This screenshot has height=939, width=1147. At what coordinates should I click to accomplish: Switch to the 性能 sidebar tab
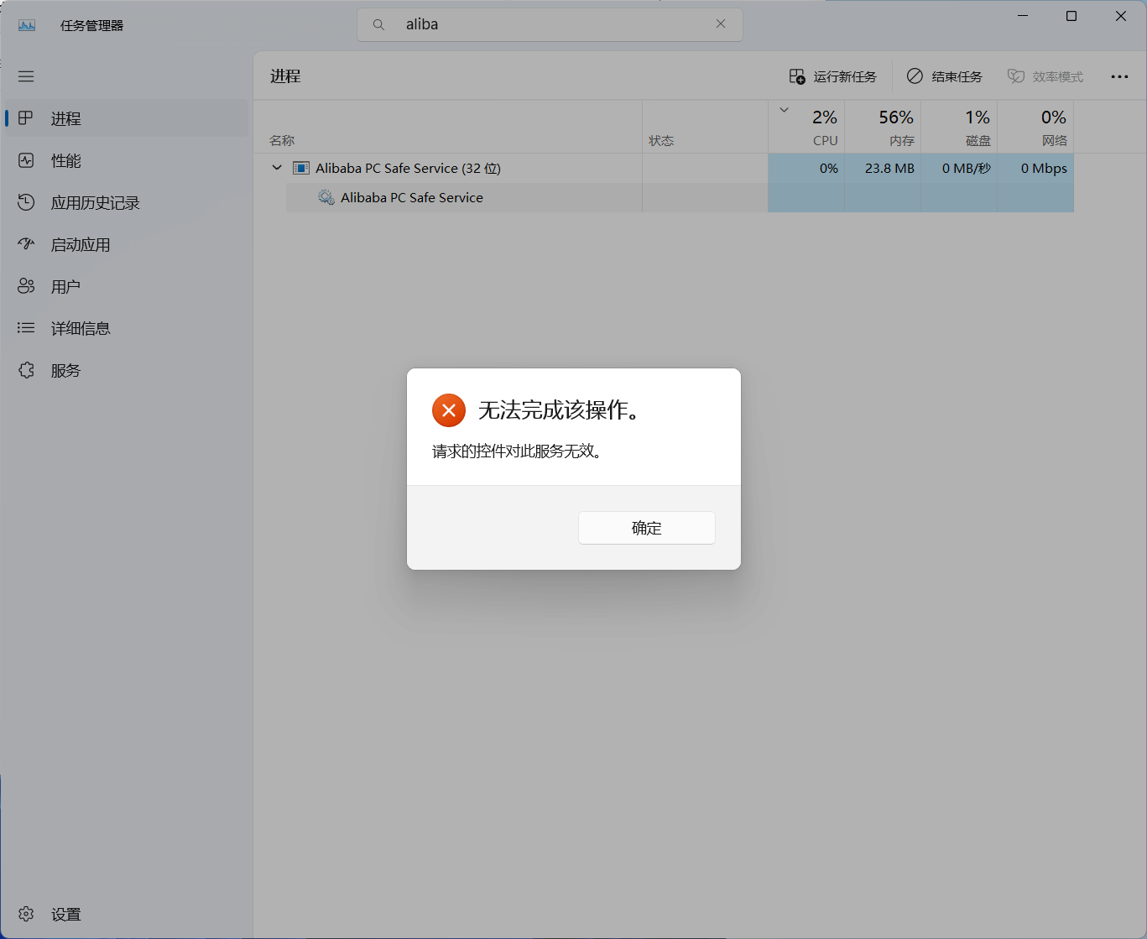[127, 160]
